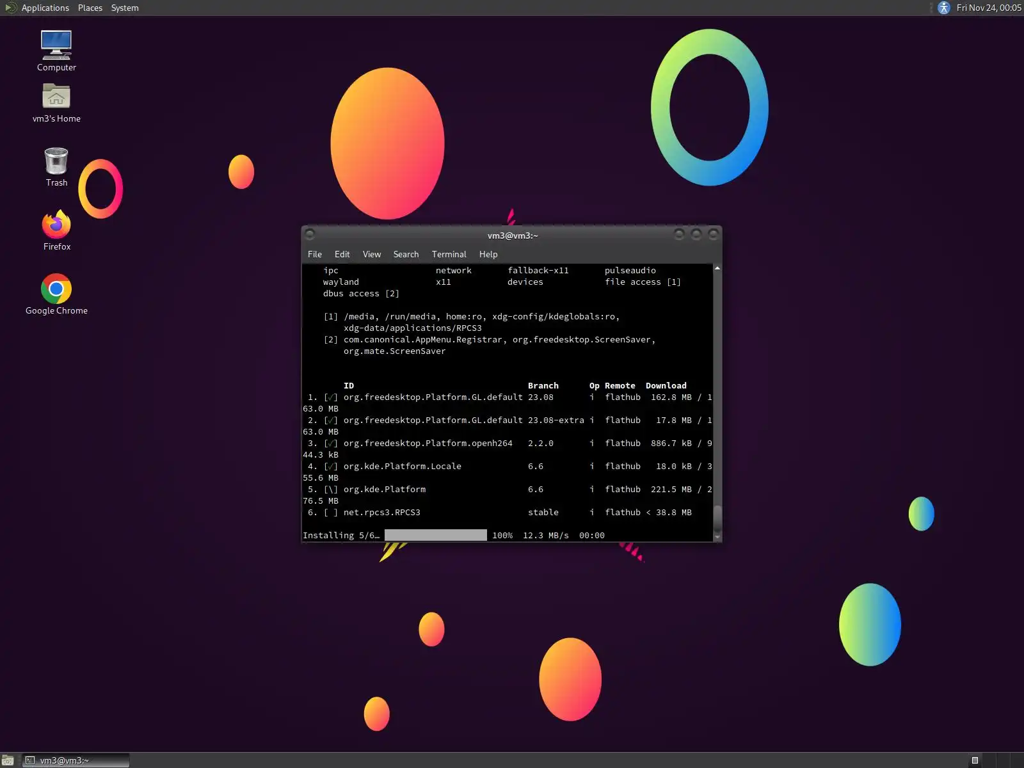The image size is (1024, 768).
Task: Open the Computer desktop icon
Action: (x=56, y=51)
